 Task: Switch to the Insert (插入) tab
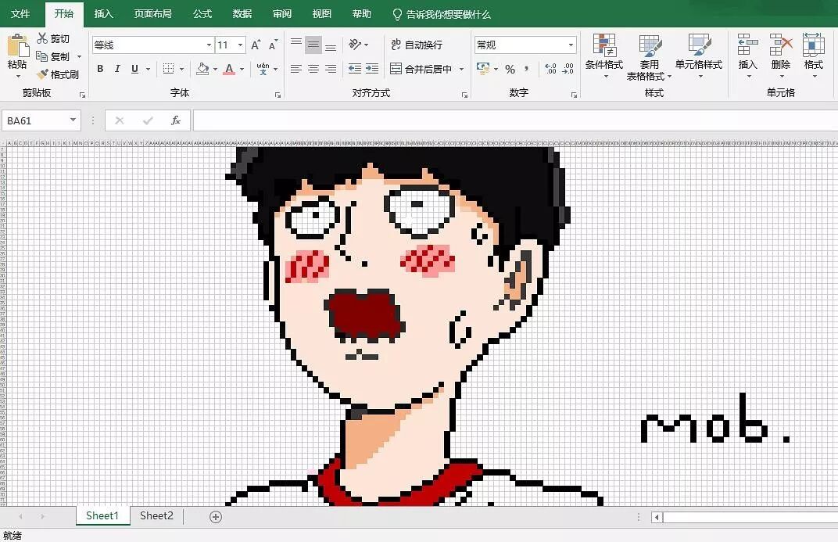tap(104, 14)
